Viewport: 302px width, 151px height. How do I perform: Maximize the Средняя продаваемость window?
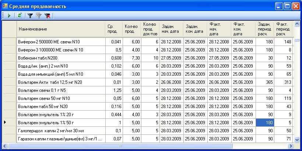287,6
